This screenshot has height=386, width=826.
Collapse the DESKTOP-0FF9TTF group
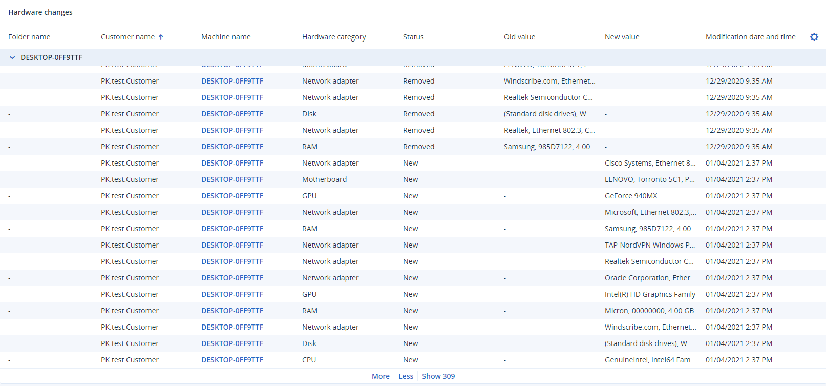click(x=12, y=57)
